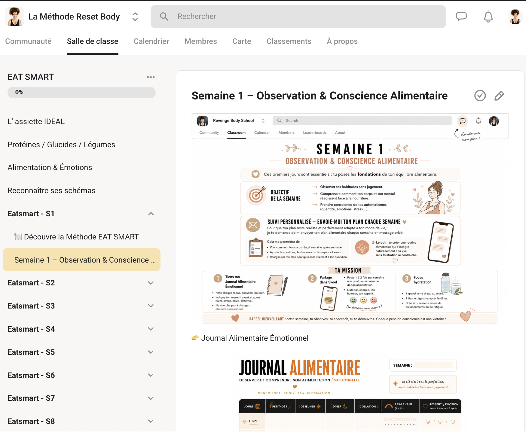Click the EAT SMART course heading
The image size is (526, 432).
(x=31, y=77)
